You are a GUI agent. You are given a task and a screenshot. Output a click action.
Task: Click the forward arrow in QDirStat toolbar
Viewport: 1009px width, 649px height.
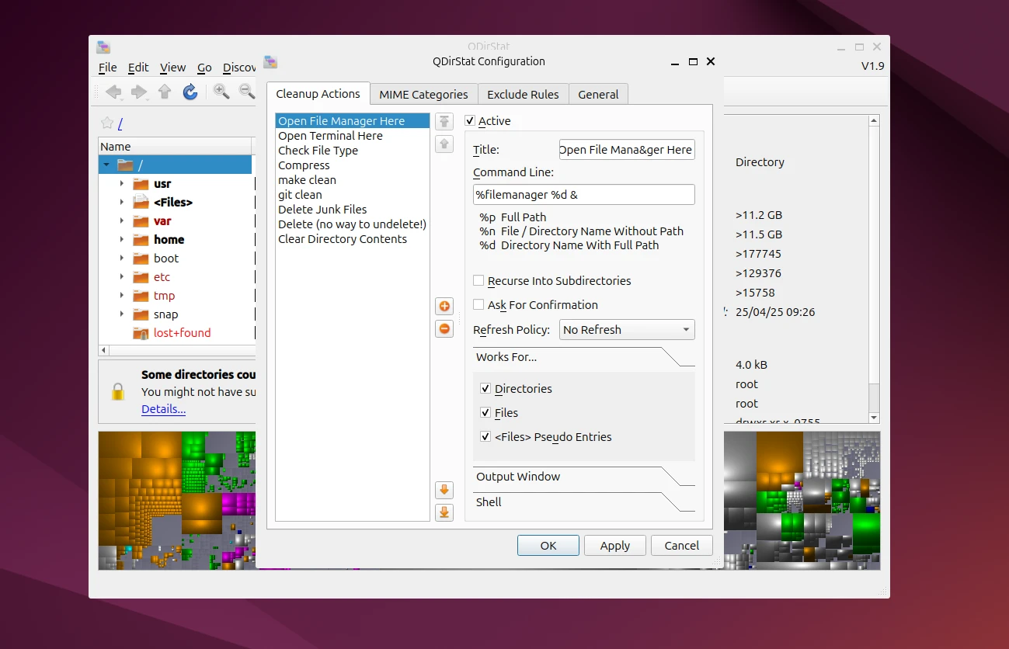pyautogui.click(x=139, y=92)
